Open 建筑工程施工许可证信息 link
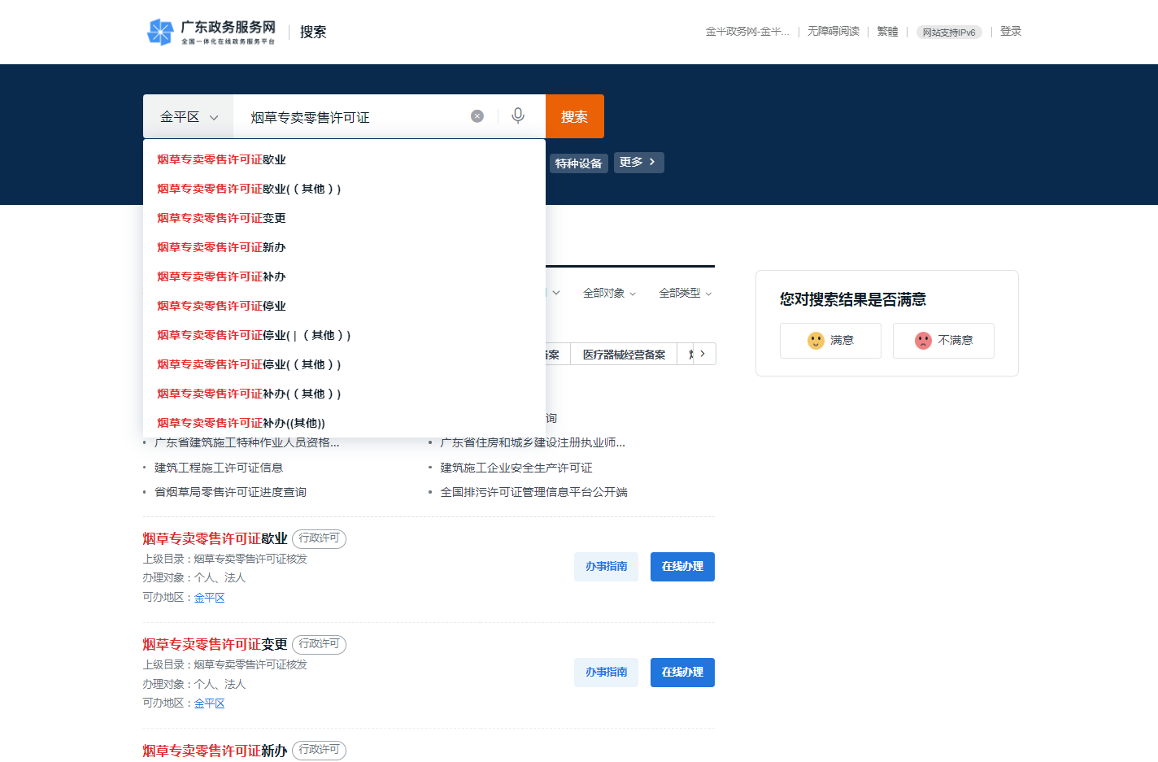The image size is (1158, 762). pyautogui.click(x=219, y=468)
